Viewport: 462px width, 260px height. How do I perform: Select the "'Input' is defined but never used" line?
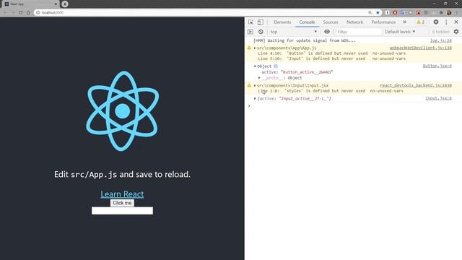(x=332, y=58)
